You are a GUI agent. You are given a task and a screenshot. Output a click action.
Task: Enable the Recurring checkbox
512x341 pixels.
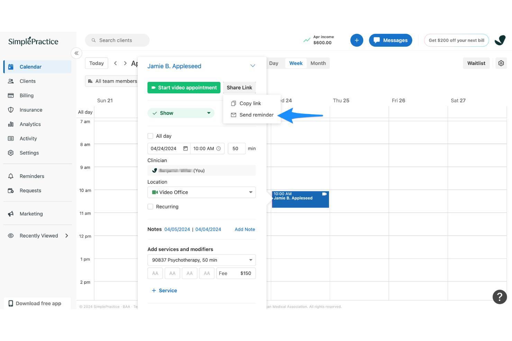click(150, 207)
